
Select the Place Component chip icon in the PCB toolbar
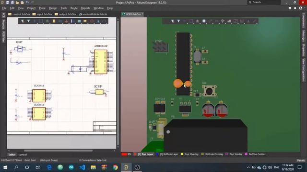[204, 21]
